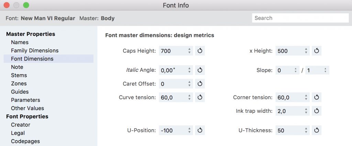Reset the U-Position value
The height and width of the screenshot is (146, 352).
(x=200, y=130)
